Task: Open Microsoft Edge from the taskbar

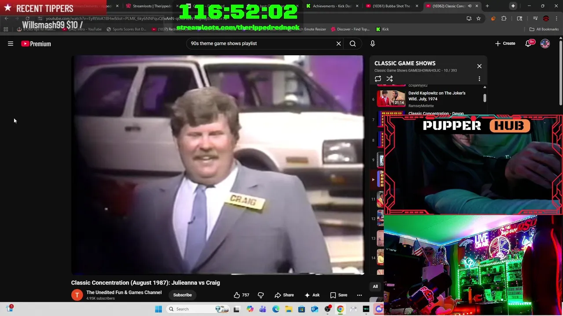Action: [276, 309]
